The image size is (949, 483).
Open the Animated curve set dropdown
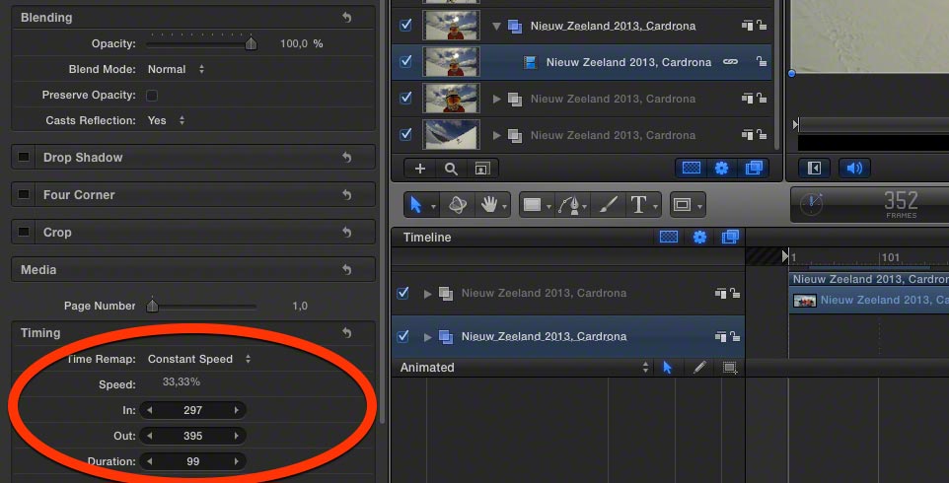(x=524, y=367)
